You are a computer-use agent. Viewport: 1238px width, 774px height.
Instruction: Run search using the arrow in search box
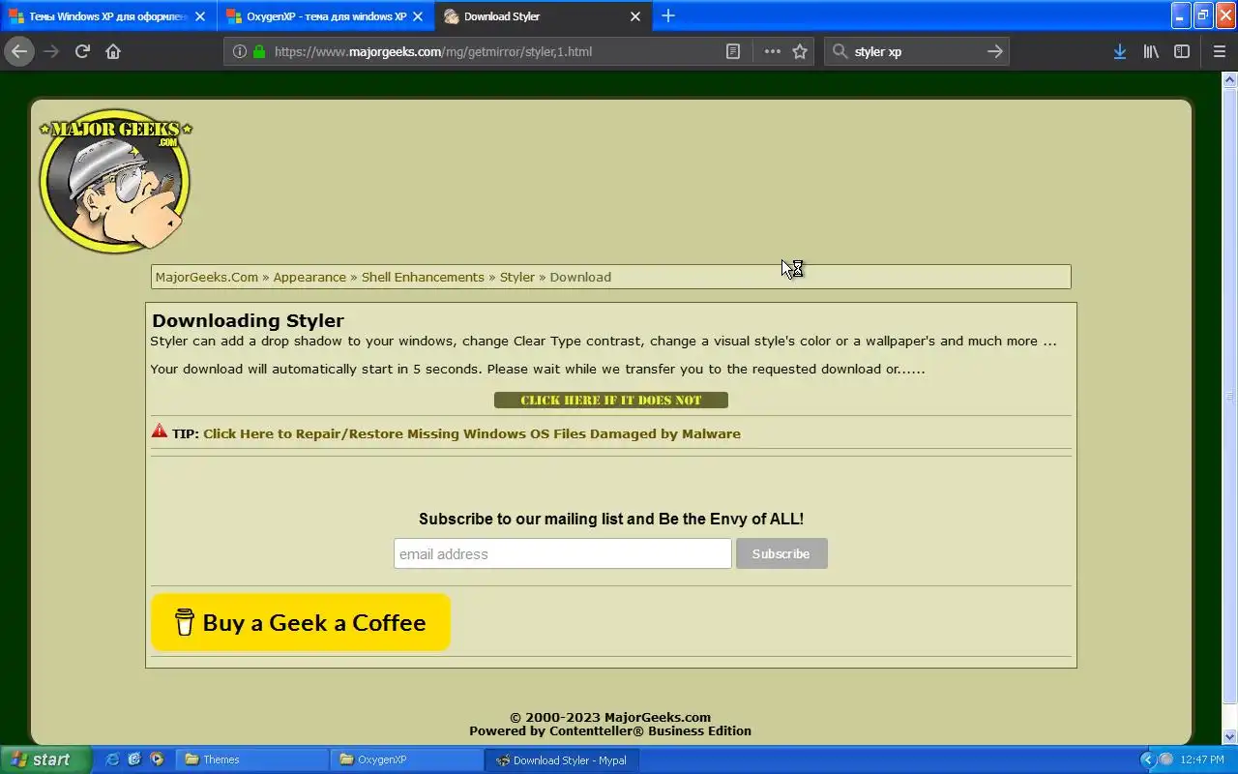pos(994,51)
